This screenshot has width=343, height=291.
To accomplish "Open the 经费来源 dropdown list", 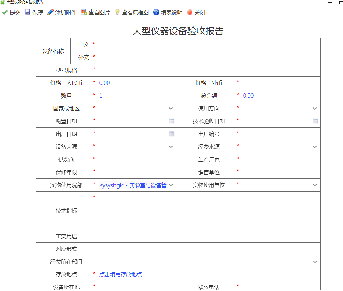I will [x=315, y=147].
